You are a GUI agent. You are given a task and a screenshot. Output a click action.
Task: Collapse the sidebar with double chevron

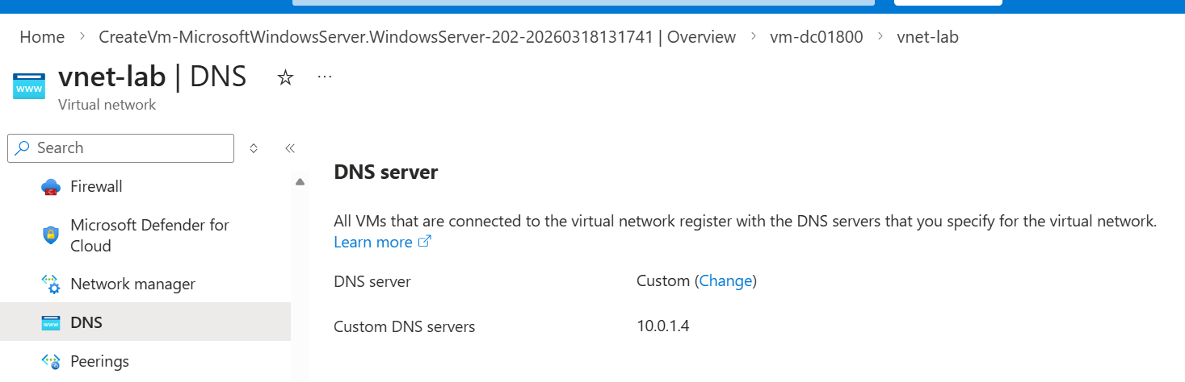tap(290, 148)
